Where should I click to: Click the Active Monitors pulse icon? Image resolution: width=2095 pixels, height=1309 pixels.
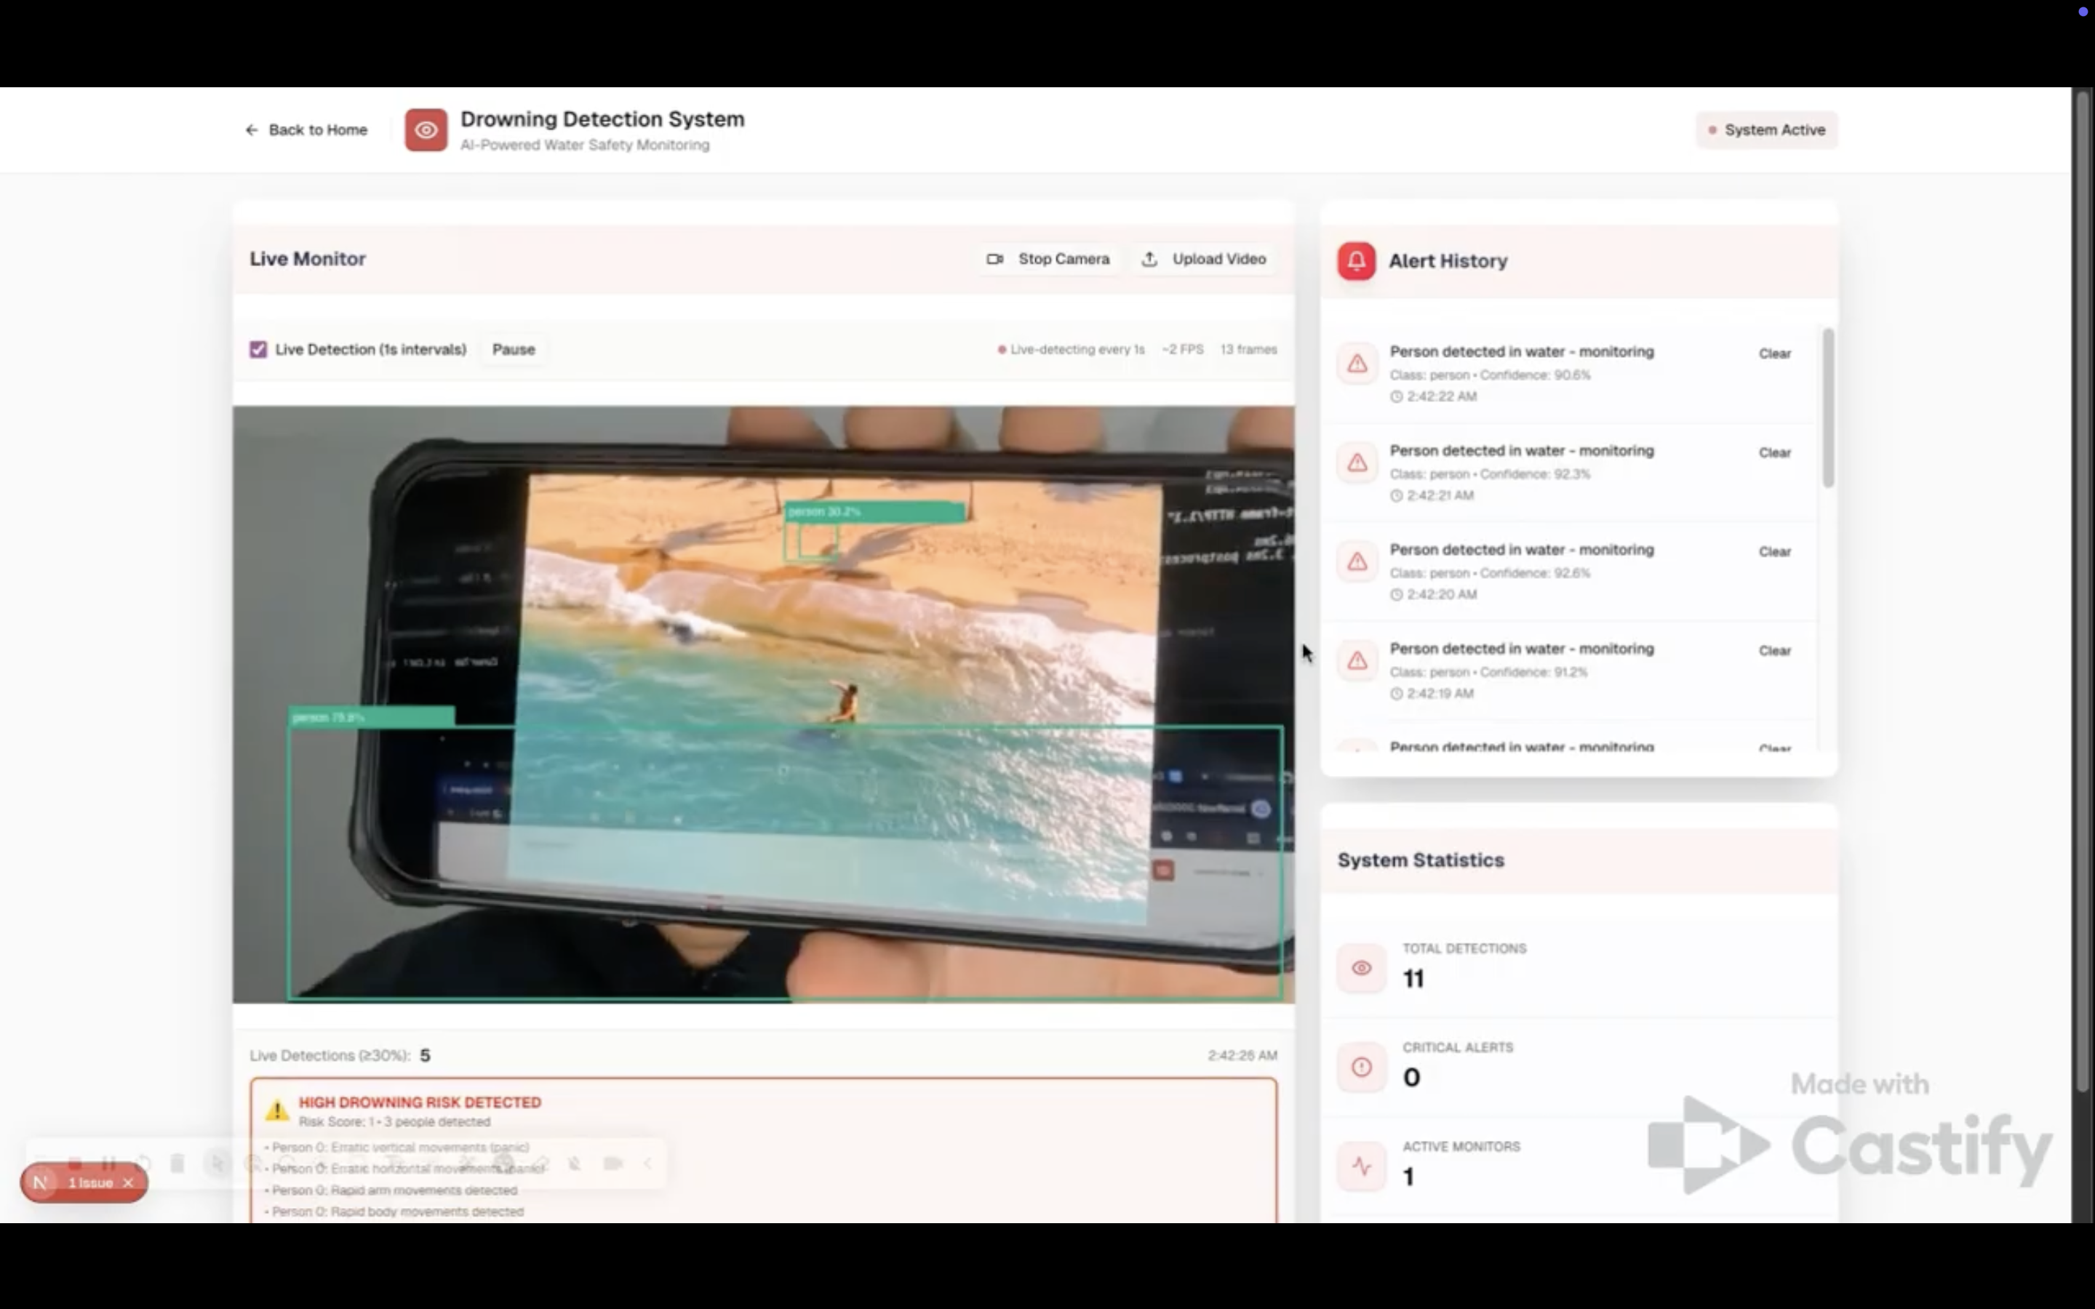[1361, 1166]
